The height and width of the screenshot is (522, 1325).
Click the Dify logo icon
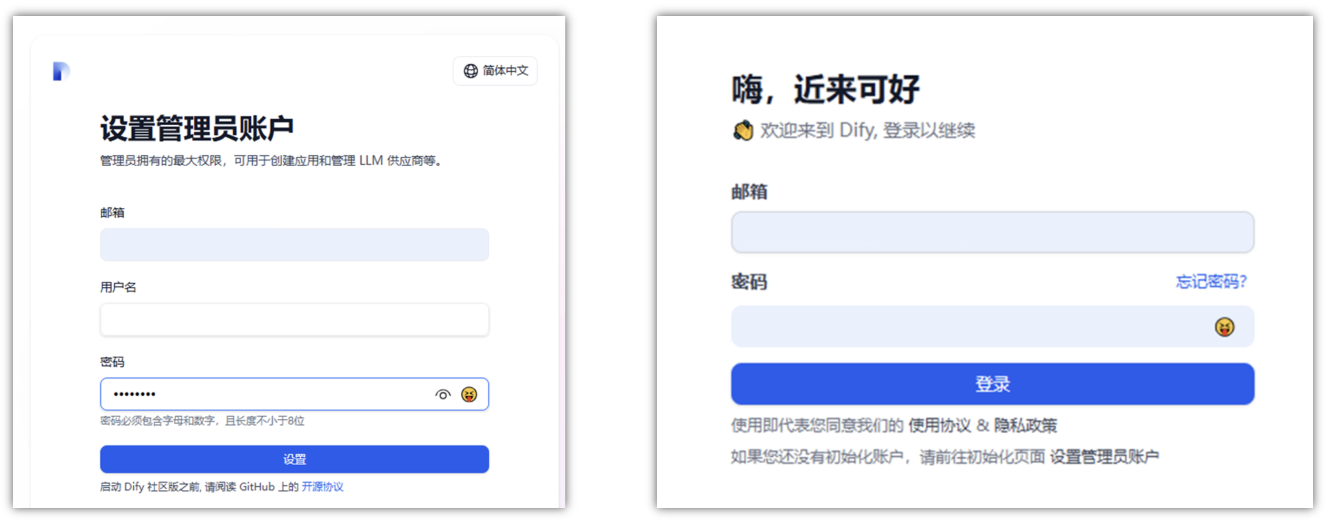[61, 72]
